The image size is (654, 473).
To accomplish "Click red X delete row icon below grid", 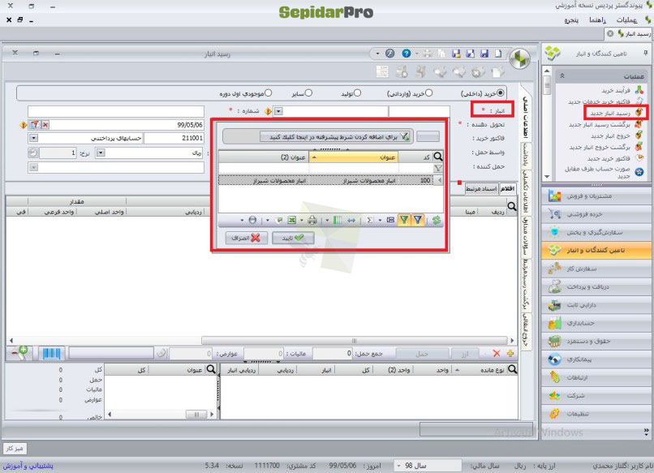I will coord(497,354).
